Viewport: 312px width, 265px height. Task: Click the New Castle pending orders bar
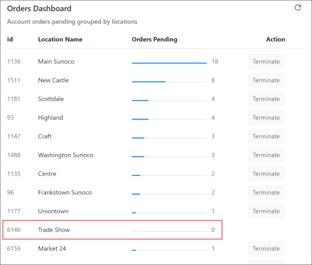click(x=169, y=82)
